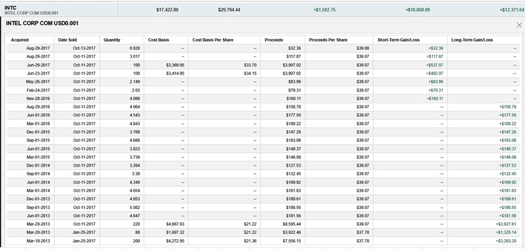Sort by Cost Basis column header
Screen dimensions: 525x250
(158, 40)
